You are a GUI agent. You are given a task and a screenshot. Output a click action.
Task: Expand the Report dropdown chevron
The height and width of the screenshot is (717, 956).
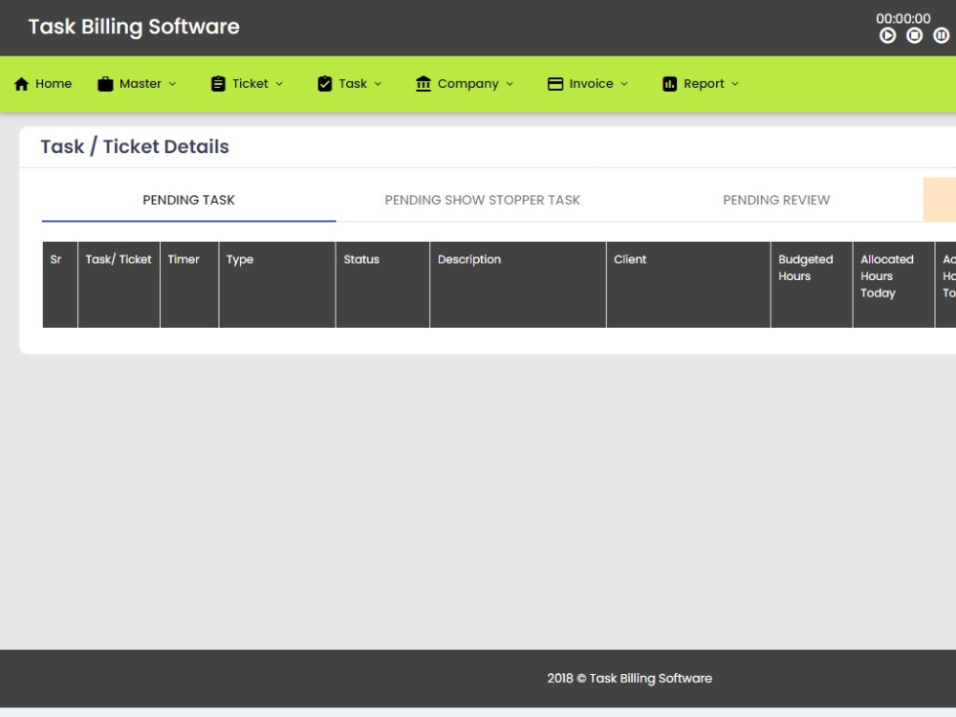click(735, 84)
